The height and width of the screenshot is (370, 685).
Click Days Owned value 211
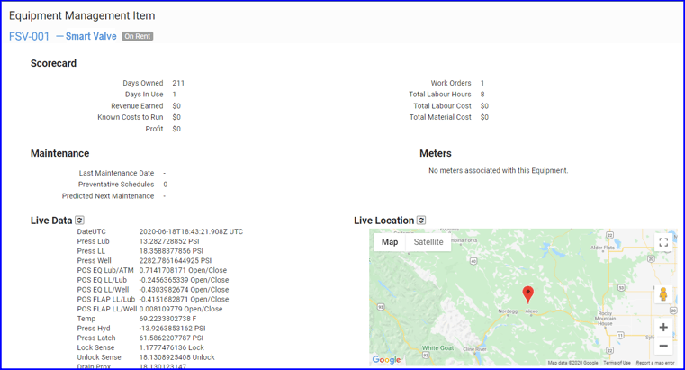coord(178,83)
